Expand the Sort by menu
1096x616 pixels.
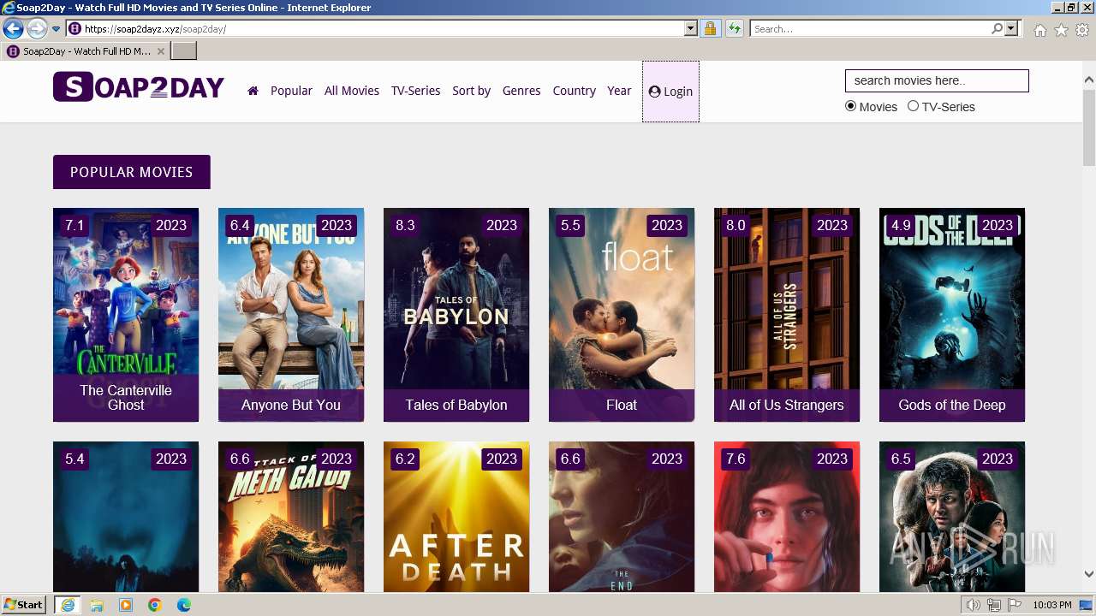pyautogui.click(x=471, y=91)
